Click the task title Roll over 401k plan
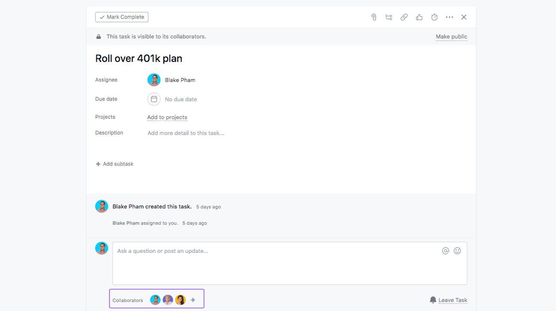Screen dimensions: 556x311 139,59
